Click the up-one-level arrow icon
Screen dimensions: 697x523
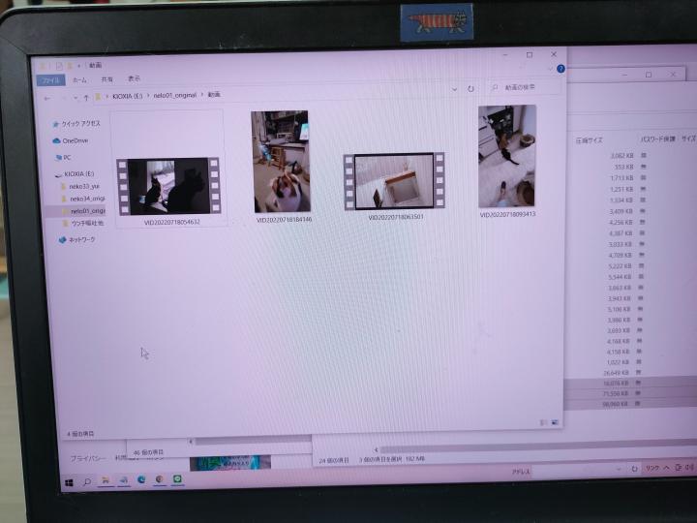coord(86,98)
